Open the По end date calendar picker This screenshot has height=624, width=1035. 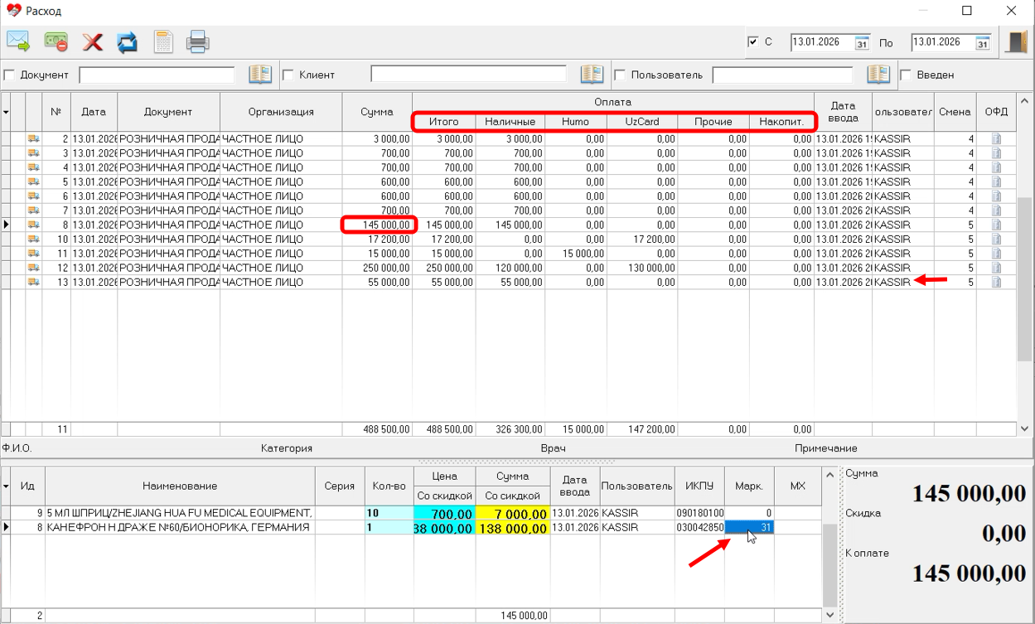983,43
